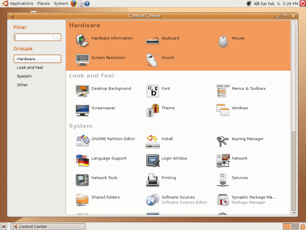The height and width of the screenshot is (230, 306).
Task: Click the clock Sat Feb 3
Action: click(x=279, y=3)
